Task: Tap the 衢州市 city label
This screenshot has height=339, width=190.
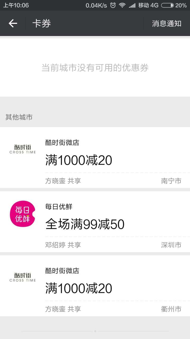Action: pyautogui.click(x=171, y=309)
